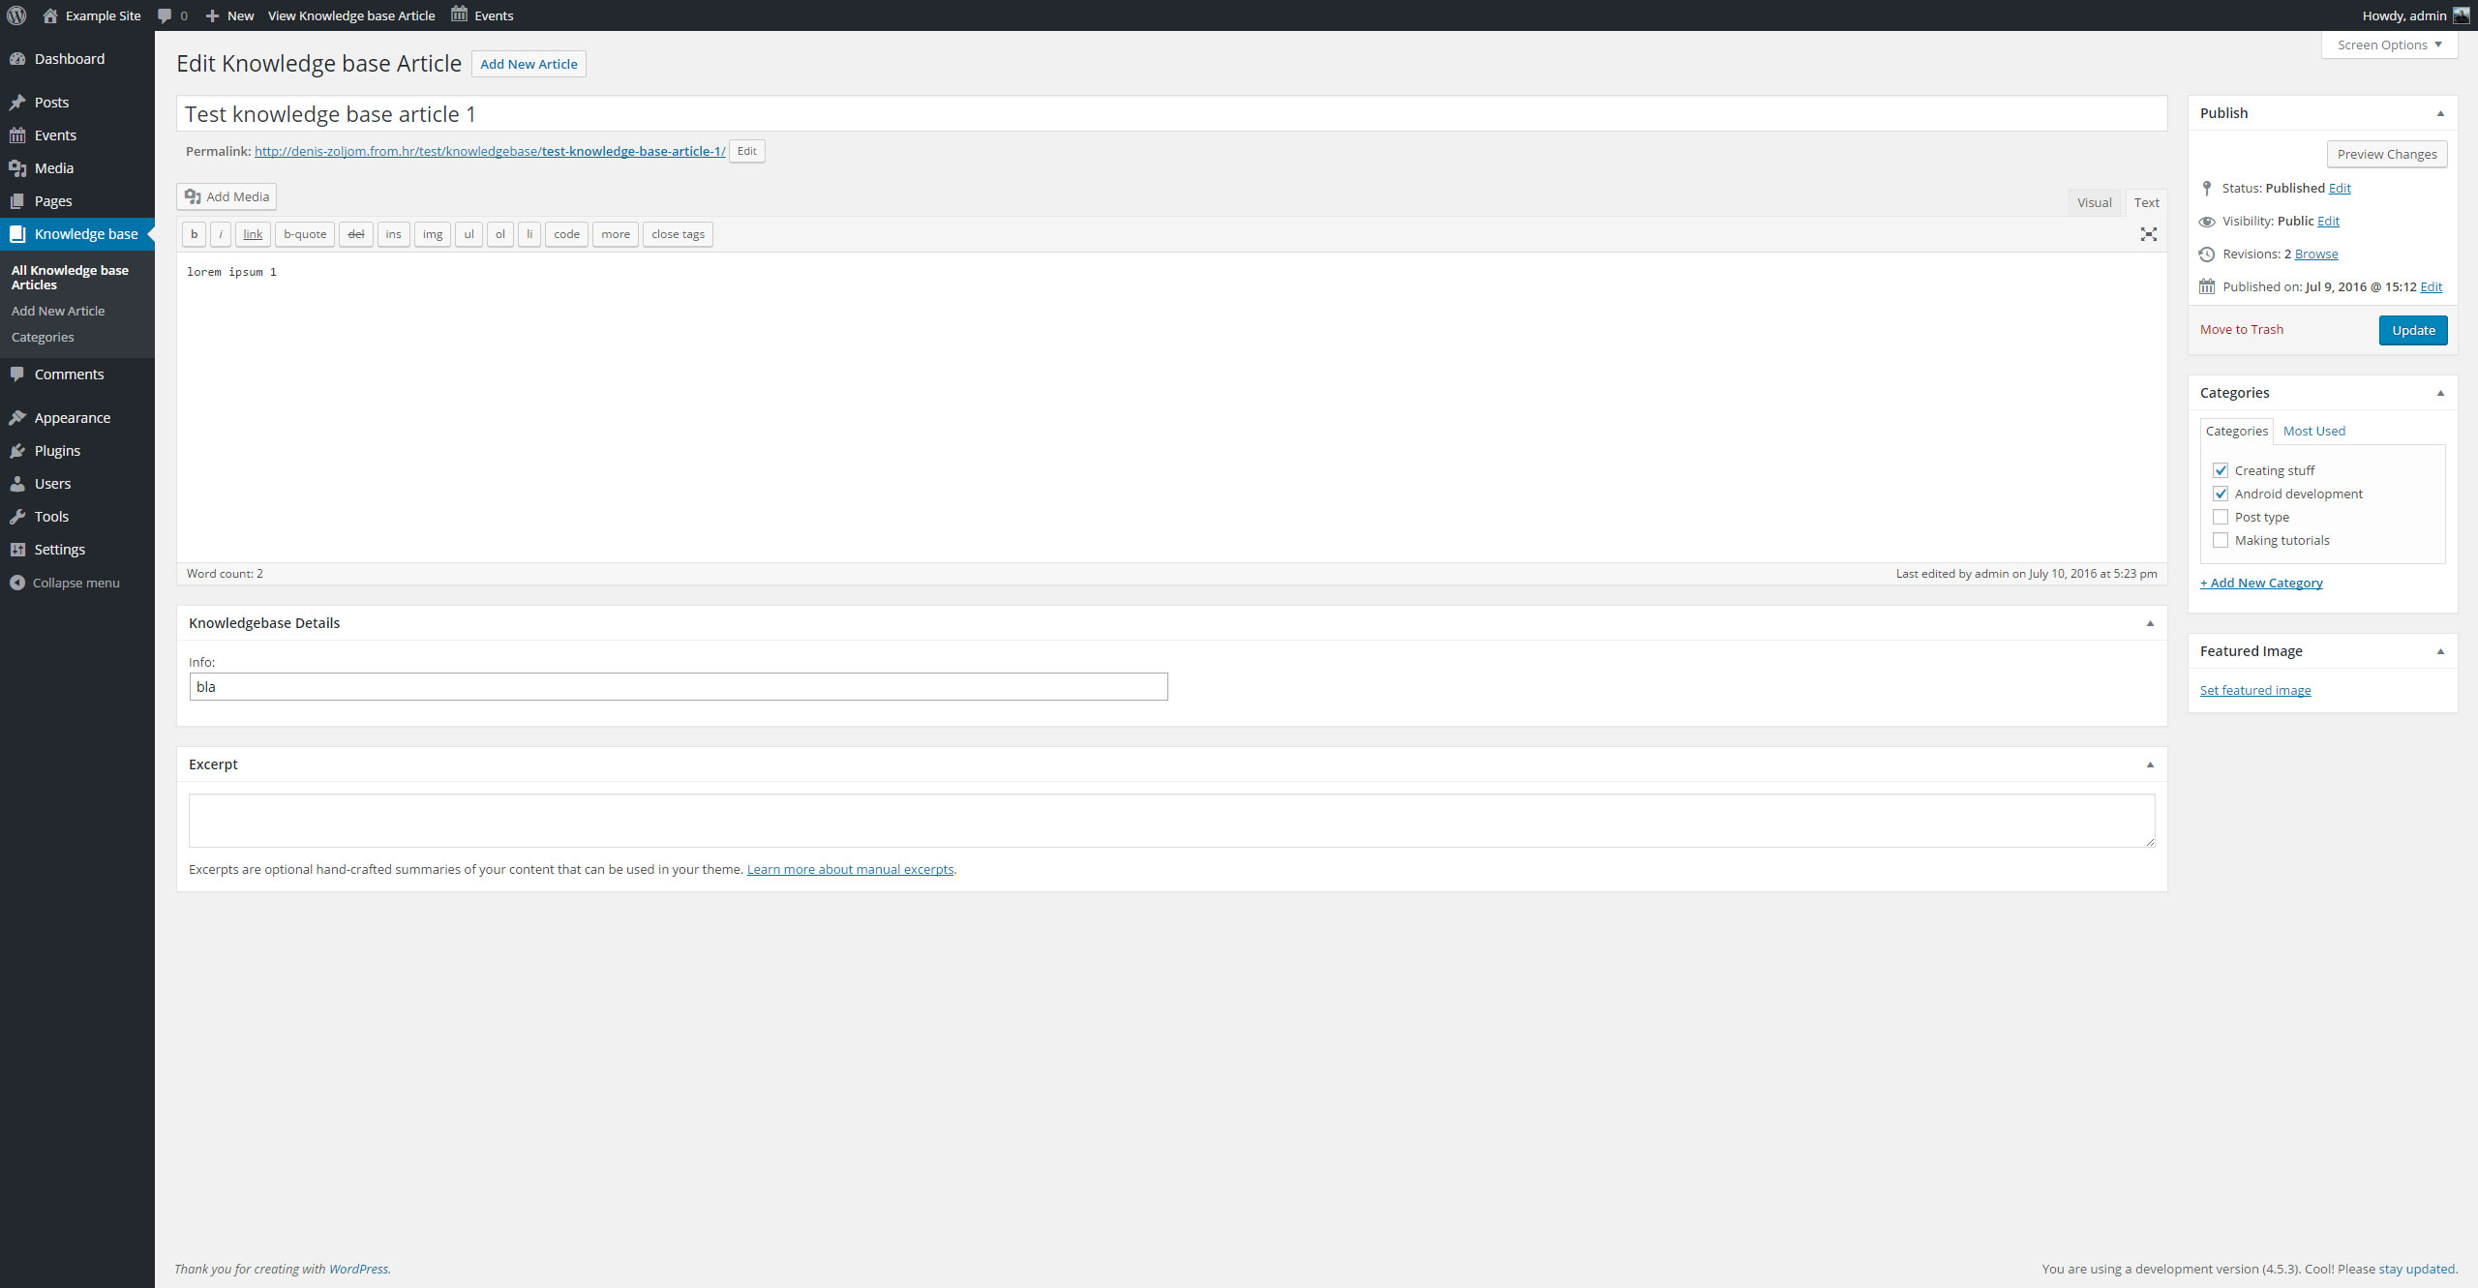This screenshot has height=1288, width=2478.
Task: Click the Set featured image link
Action: pos(2254,690)
